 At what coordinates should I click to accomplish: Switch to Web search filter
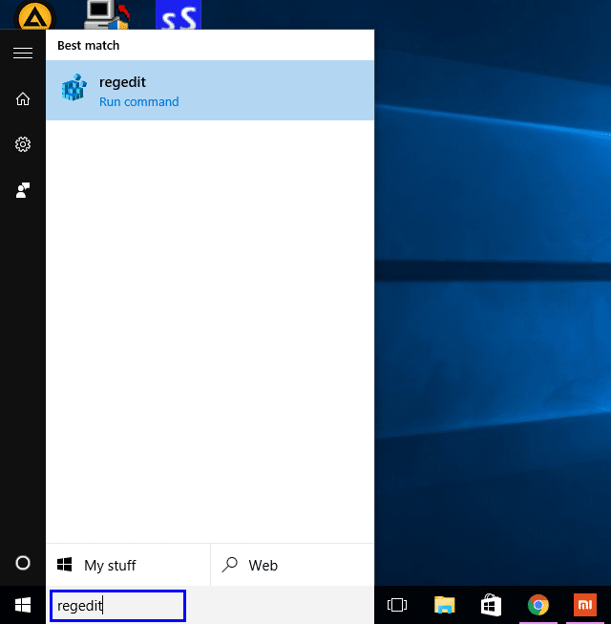[292, 565]
